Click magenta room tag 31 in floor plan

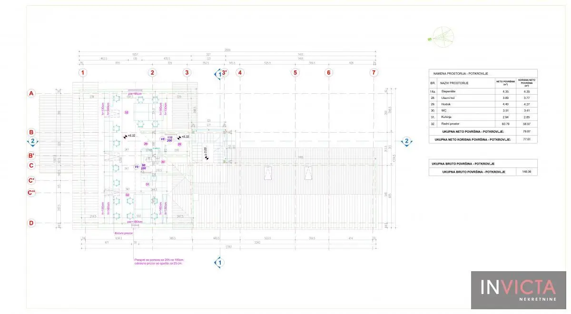pos(148,184)
